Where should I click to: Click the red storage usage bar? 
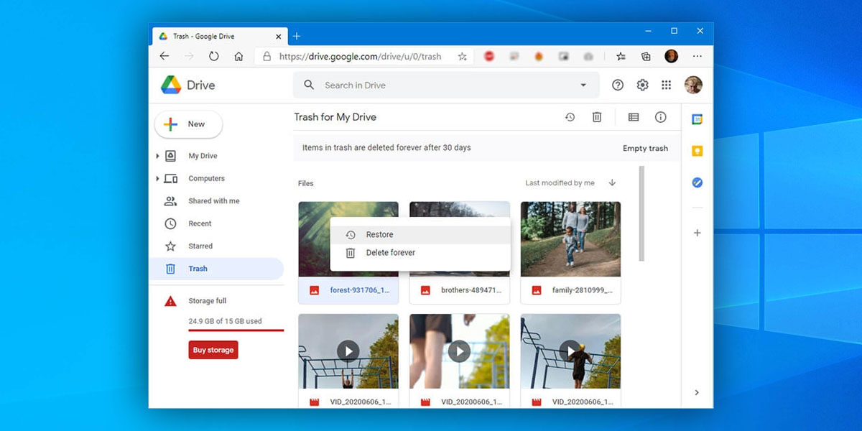tap(236, 330)
